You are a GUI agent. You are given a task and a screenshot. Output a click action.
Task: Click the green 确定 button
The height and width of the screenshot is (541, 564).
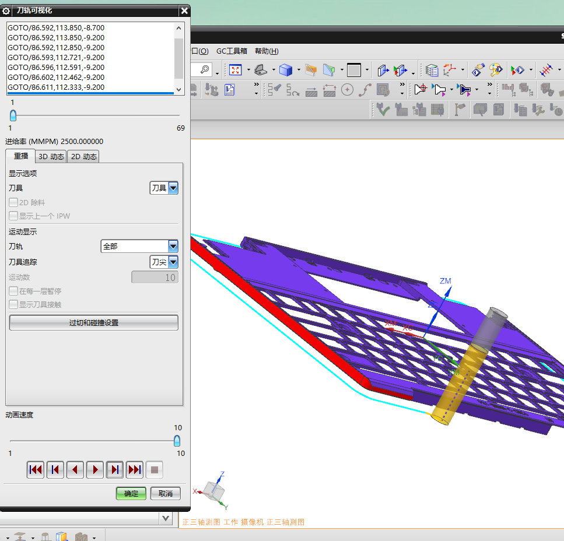point(131,493)
